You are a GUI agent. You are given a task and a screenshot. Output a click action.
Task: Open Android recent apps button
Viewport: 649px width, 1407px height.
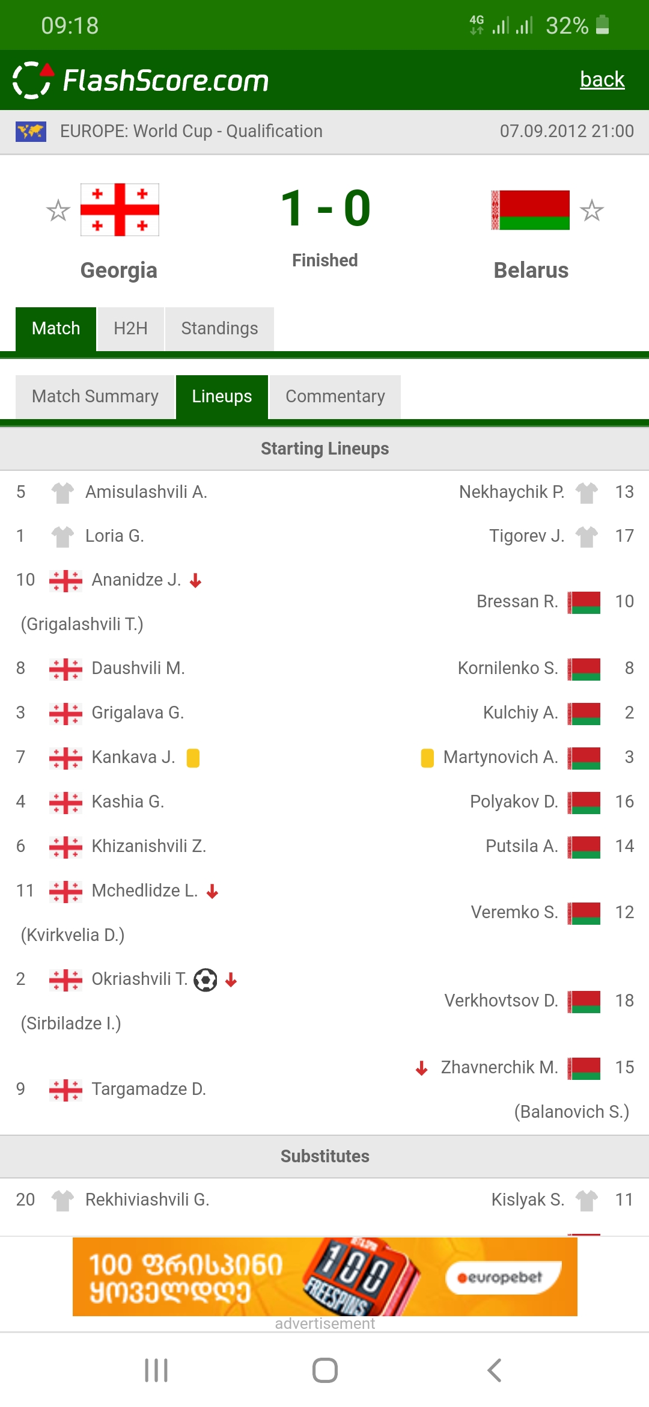[156, 1370]
